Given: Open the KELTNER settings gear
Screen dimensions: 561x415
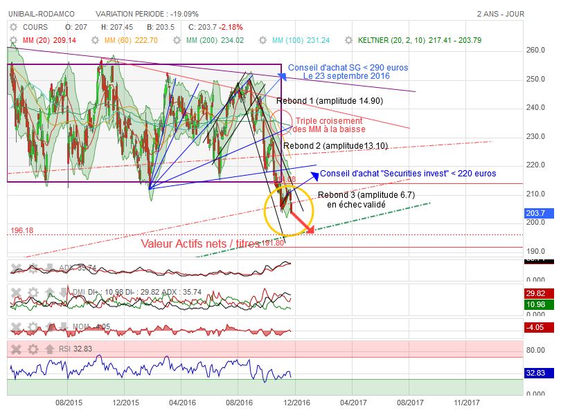Looking at the screenshot, I should (348, 40).
